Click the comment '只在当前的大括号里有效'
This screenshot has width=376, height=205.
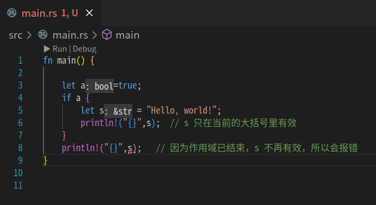click(245, 123)
